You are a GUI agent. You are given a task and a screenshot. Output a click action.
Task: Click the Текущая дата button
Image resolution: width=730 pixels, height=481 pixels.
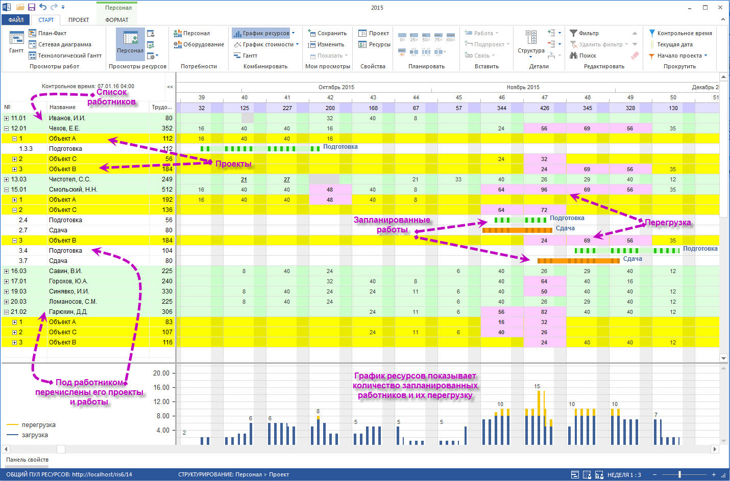coord(671,44)
